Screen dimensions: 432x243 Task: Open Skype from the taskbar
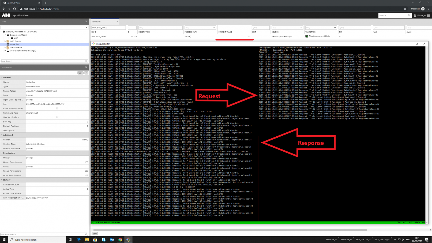[x=104, y=240]
